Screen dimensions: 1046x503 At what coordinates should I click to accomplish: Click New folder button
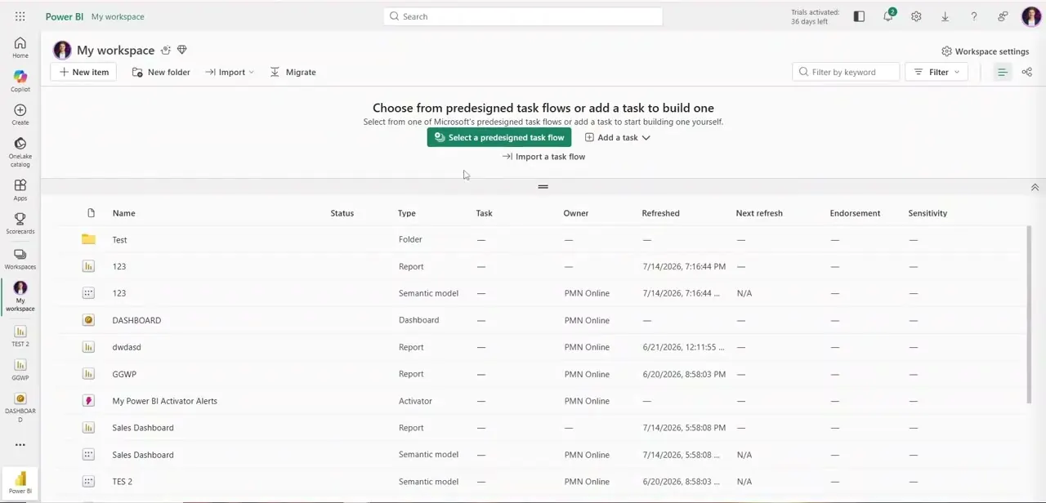161,72
